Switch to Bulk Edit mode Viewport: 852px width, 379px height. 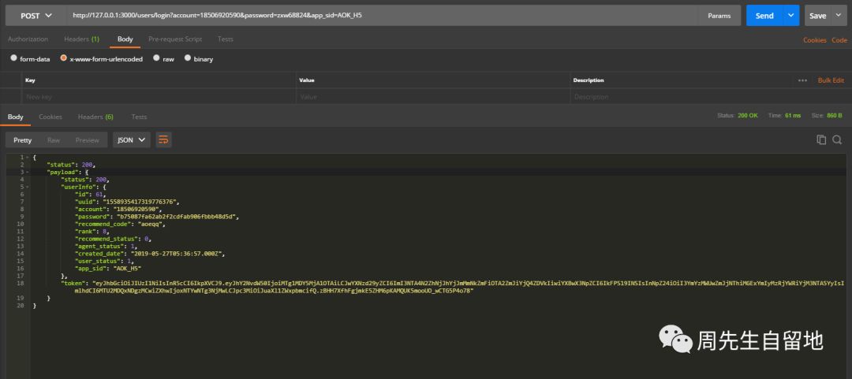831,80
